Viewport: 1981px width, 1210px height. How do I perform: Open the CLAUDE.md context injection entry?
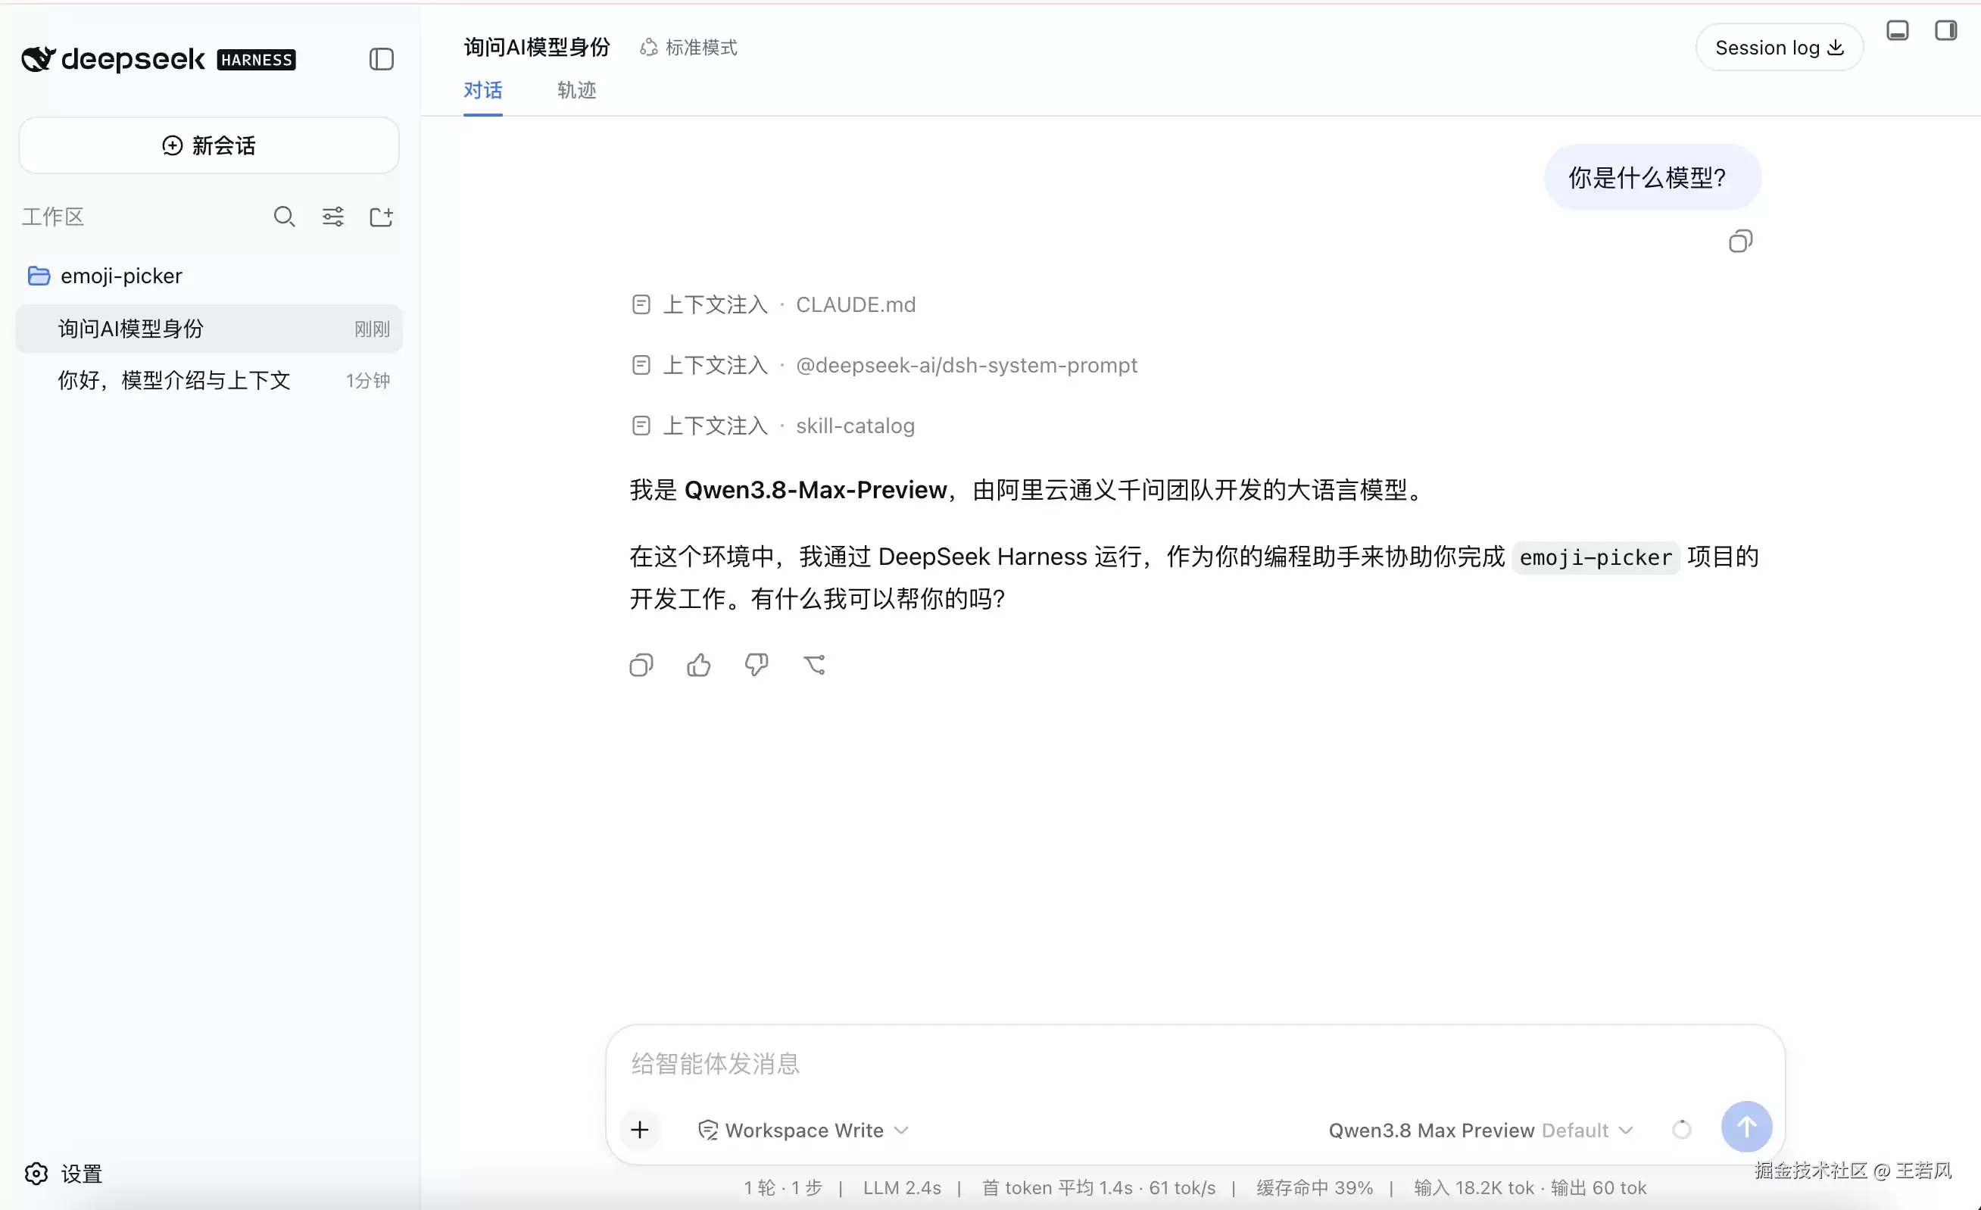click(773, 304)
